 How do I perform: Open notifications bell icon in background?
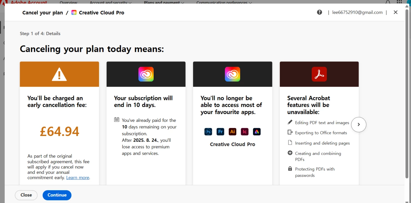(388, 2)
